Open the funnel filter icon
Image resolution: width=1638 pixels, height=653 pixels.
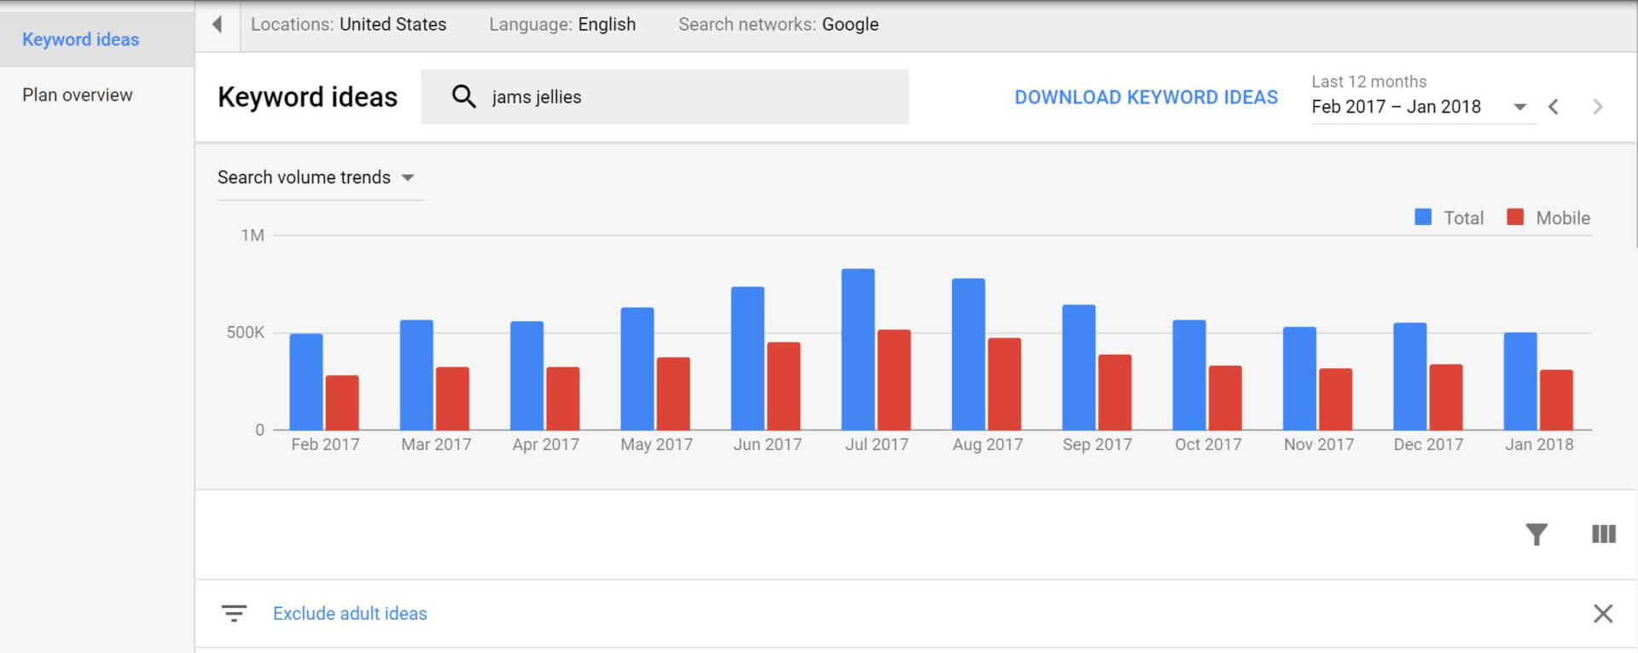click(x=1536, y=535)
